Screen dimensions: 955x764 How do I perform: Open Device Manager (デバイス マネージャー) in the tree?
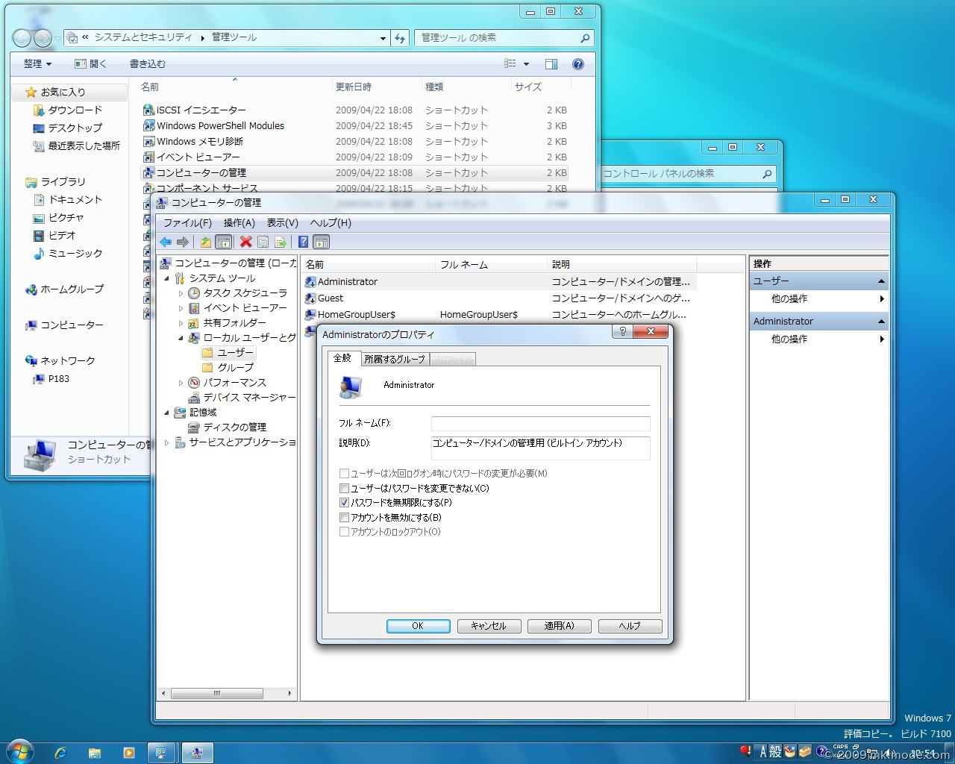[249, 397]
